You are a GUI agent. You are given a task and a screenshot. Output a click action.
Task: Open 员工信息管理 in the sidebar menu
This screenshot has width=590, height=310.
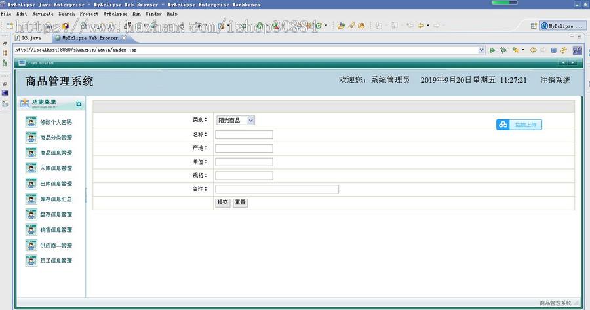point(49,260)
